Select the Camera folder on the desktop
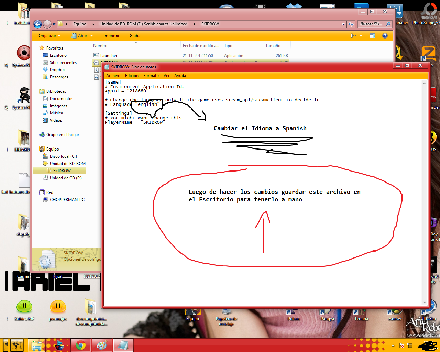Viewport: 440px width, 352px height. point(24,267)
